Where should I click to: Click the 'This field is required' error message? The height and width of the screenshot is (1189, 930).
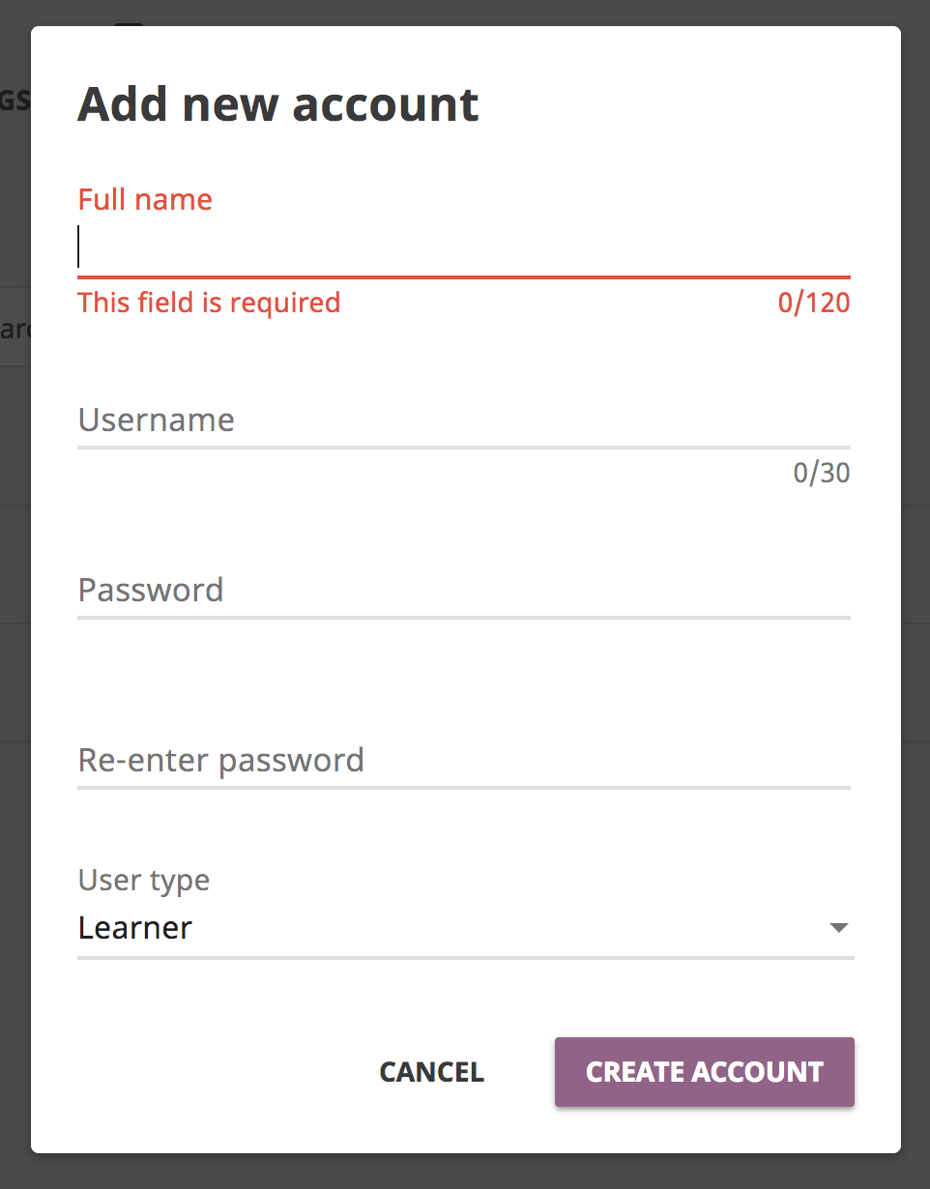coord(209,303)
